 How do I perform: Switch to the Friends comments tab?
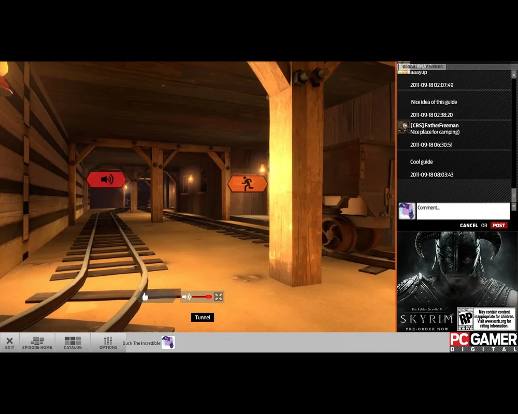tap(434, 67)
